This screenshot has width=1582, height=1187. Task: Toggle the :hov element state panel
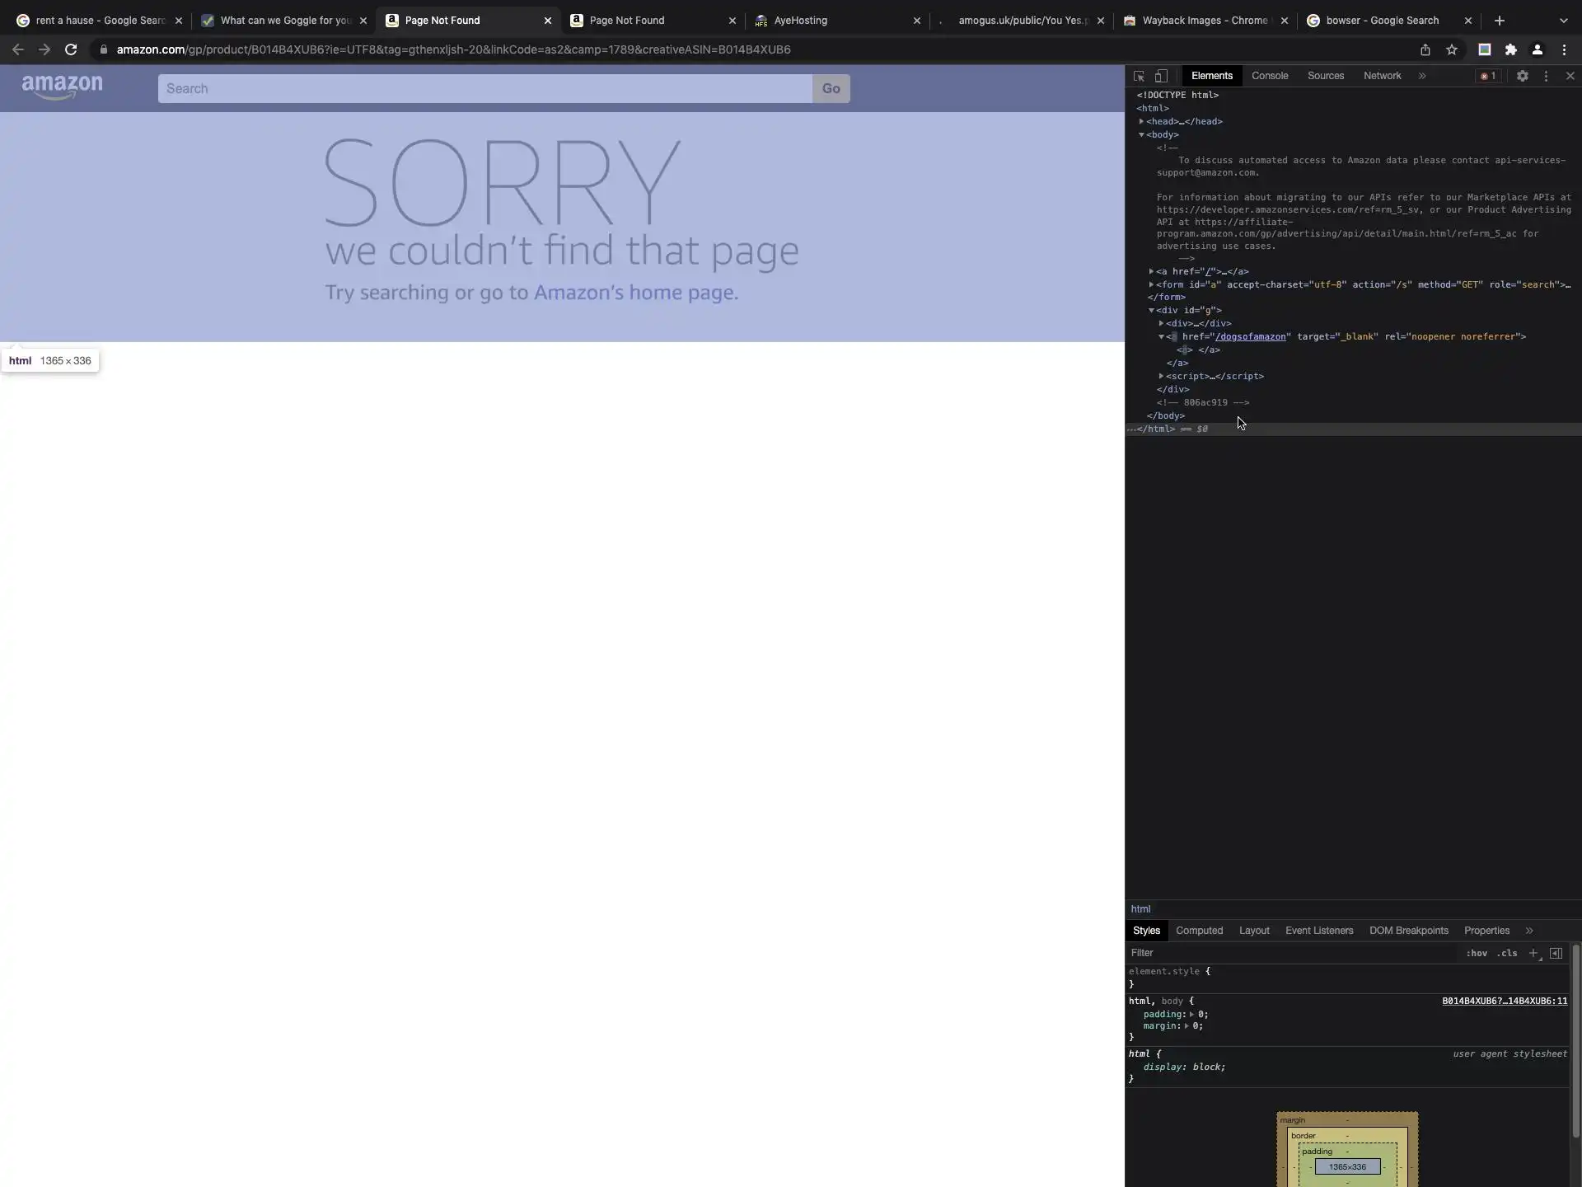[1476, 953]
